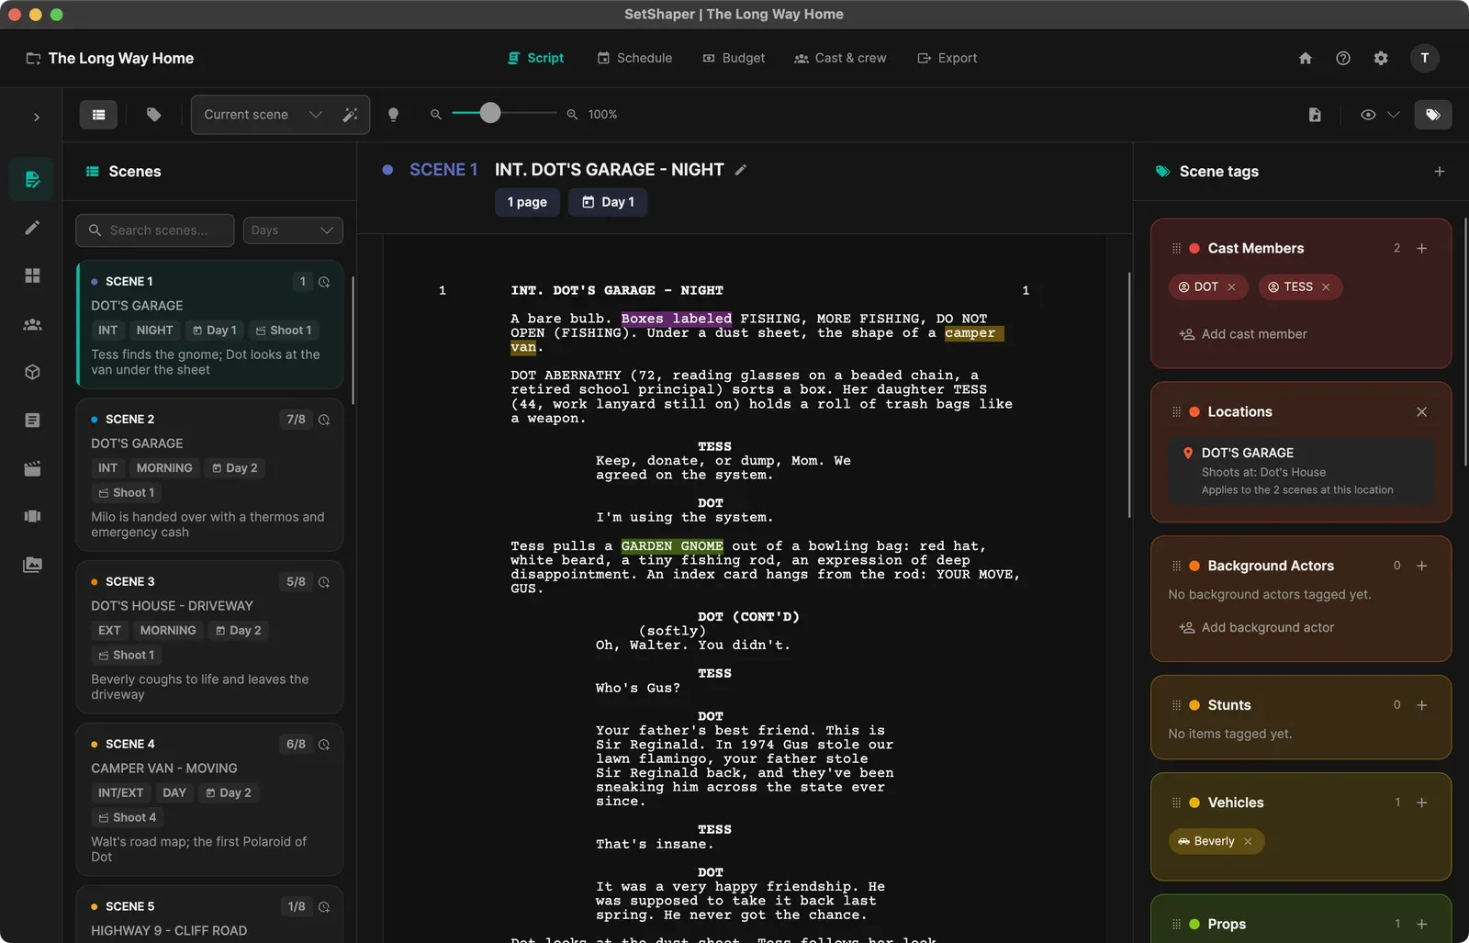Select the pencil sidebar icon
The height and width of the screenshot is (943, 1469).
(x=32, y=228)
